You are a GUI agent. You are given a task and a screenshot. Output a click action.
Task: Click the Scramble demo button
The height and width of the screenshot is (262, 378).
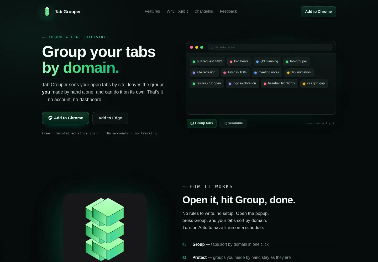(x=233, y=123)
